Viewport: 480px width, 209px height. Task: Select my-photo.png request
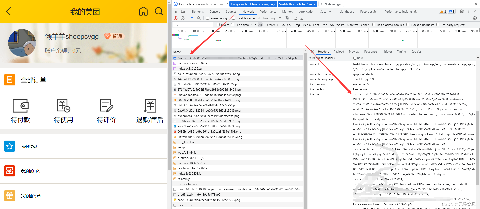pyautogui.click(x=238, y=184)
